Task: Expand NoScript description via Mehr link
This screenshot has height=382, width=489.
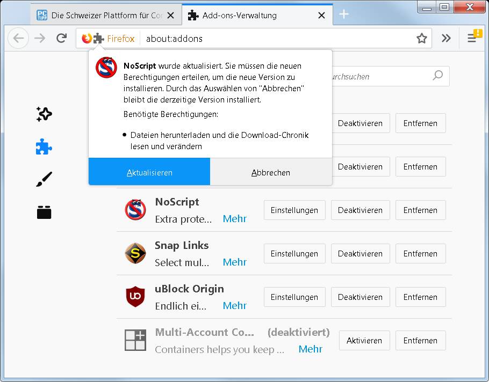Action: (235, 218)
